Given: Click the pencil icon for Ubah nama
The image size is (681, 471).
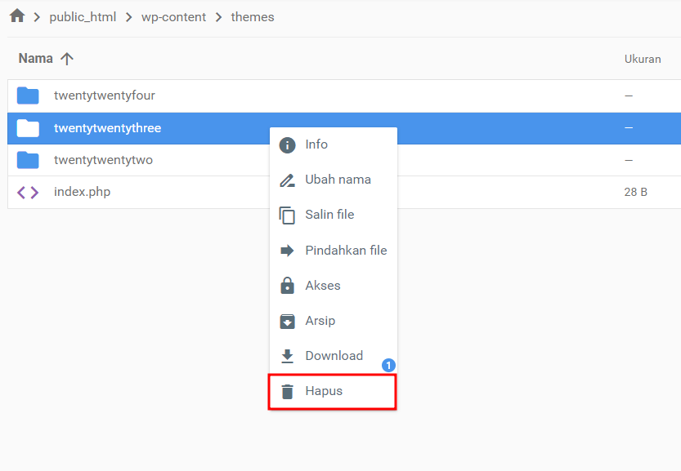Looking at the screenshot, I should point(287,179).
